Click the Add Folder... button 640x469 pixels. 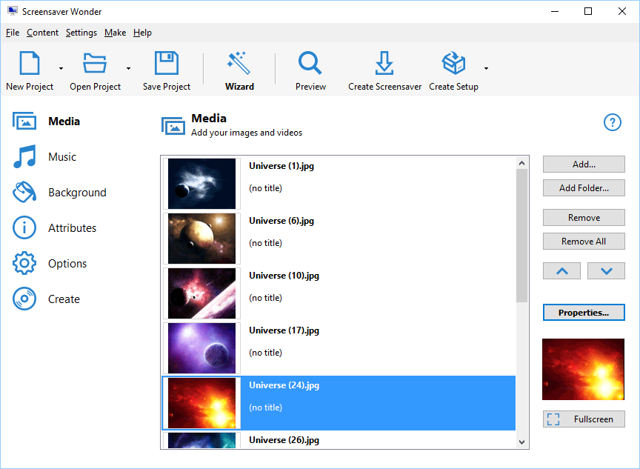[584, 188]
